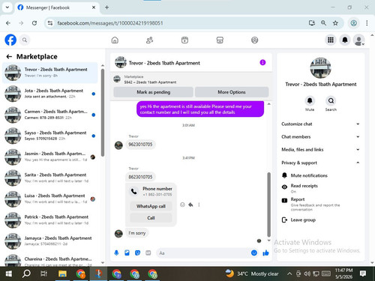Open the browser zoom magnifier icon
Viewport: 375px width, 281px height.
(x=323, y=23)
